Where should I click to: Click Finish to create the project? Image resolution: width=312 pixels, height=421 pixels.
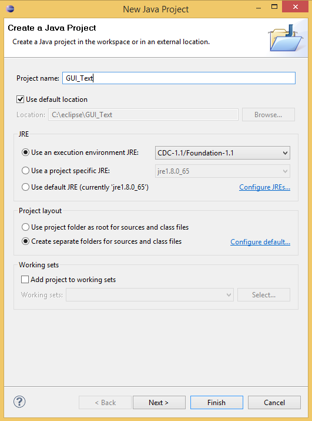click(217, 403)
